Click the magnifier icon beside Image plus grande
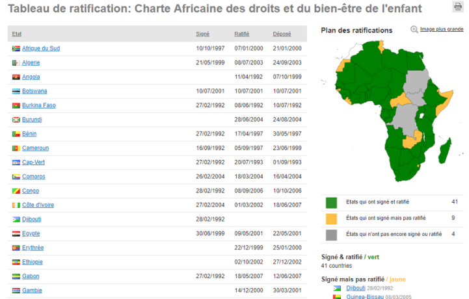The width and height of the screenshot is (469, 299). coord(414,29)
